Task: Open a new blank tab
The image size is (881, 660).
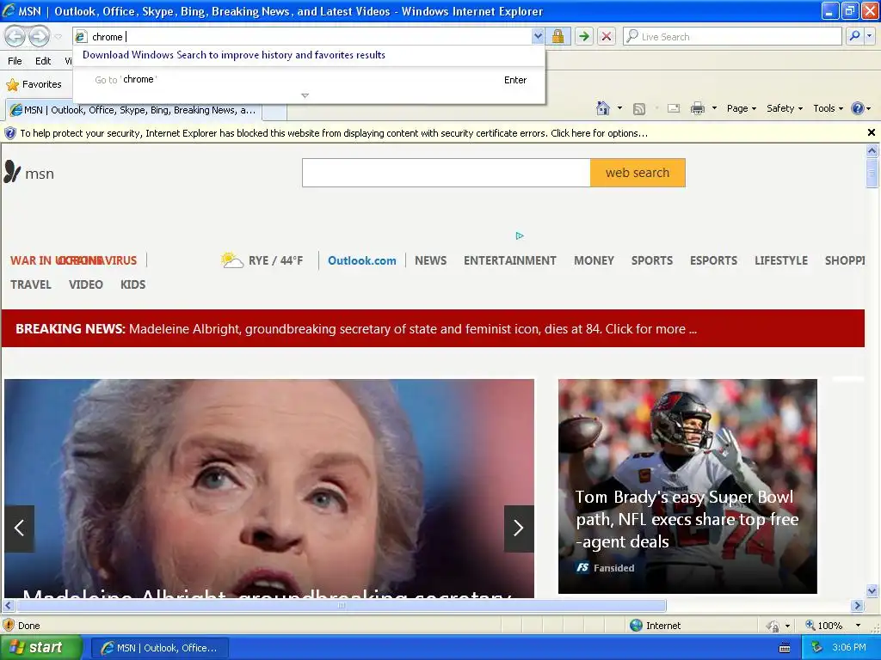Action: 274,111
